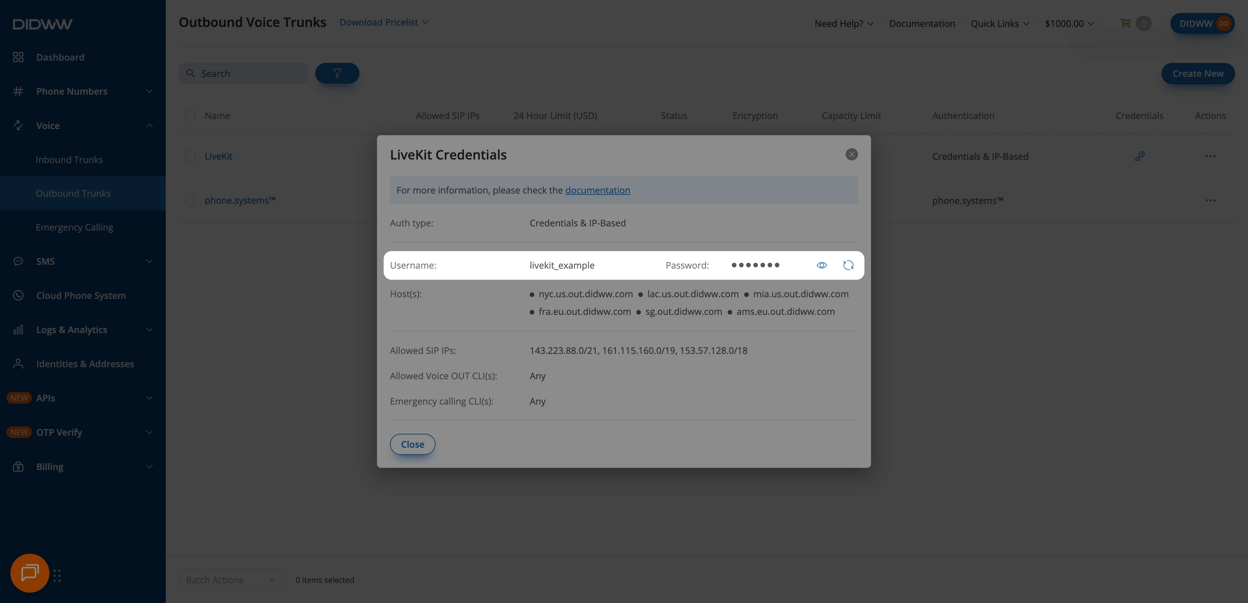Viewport: 1248px width, 603px height.
Task: Open the live chat widget
Action: point(30,573)
